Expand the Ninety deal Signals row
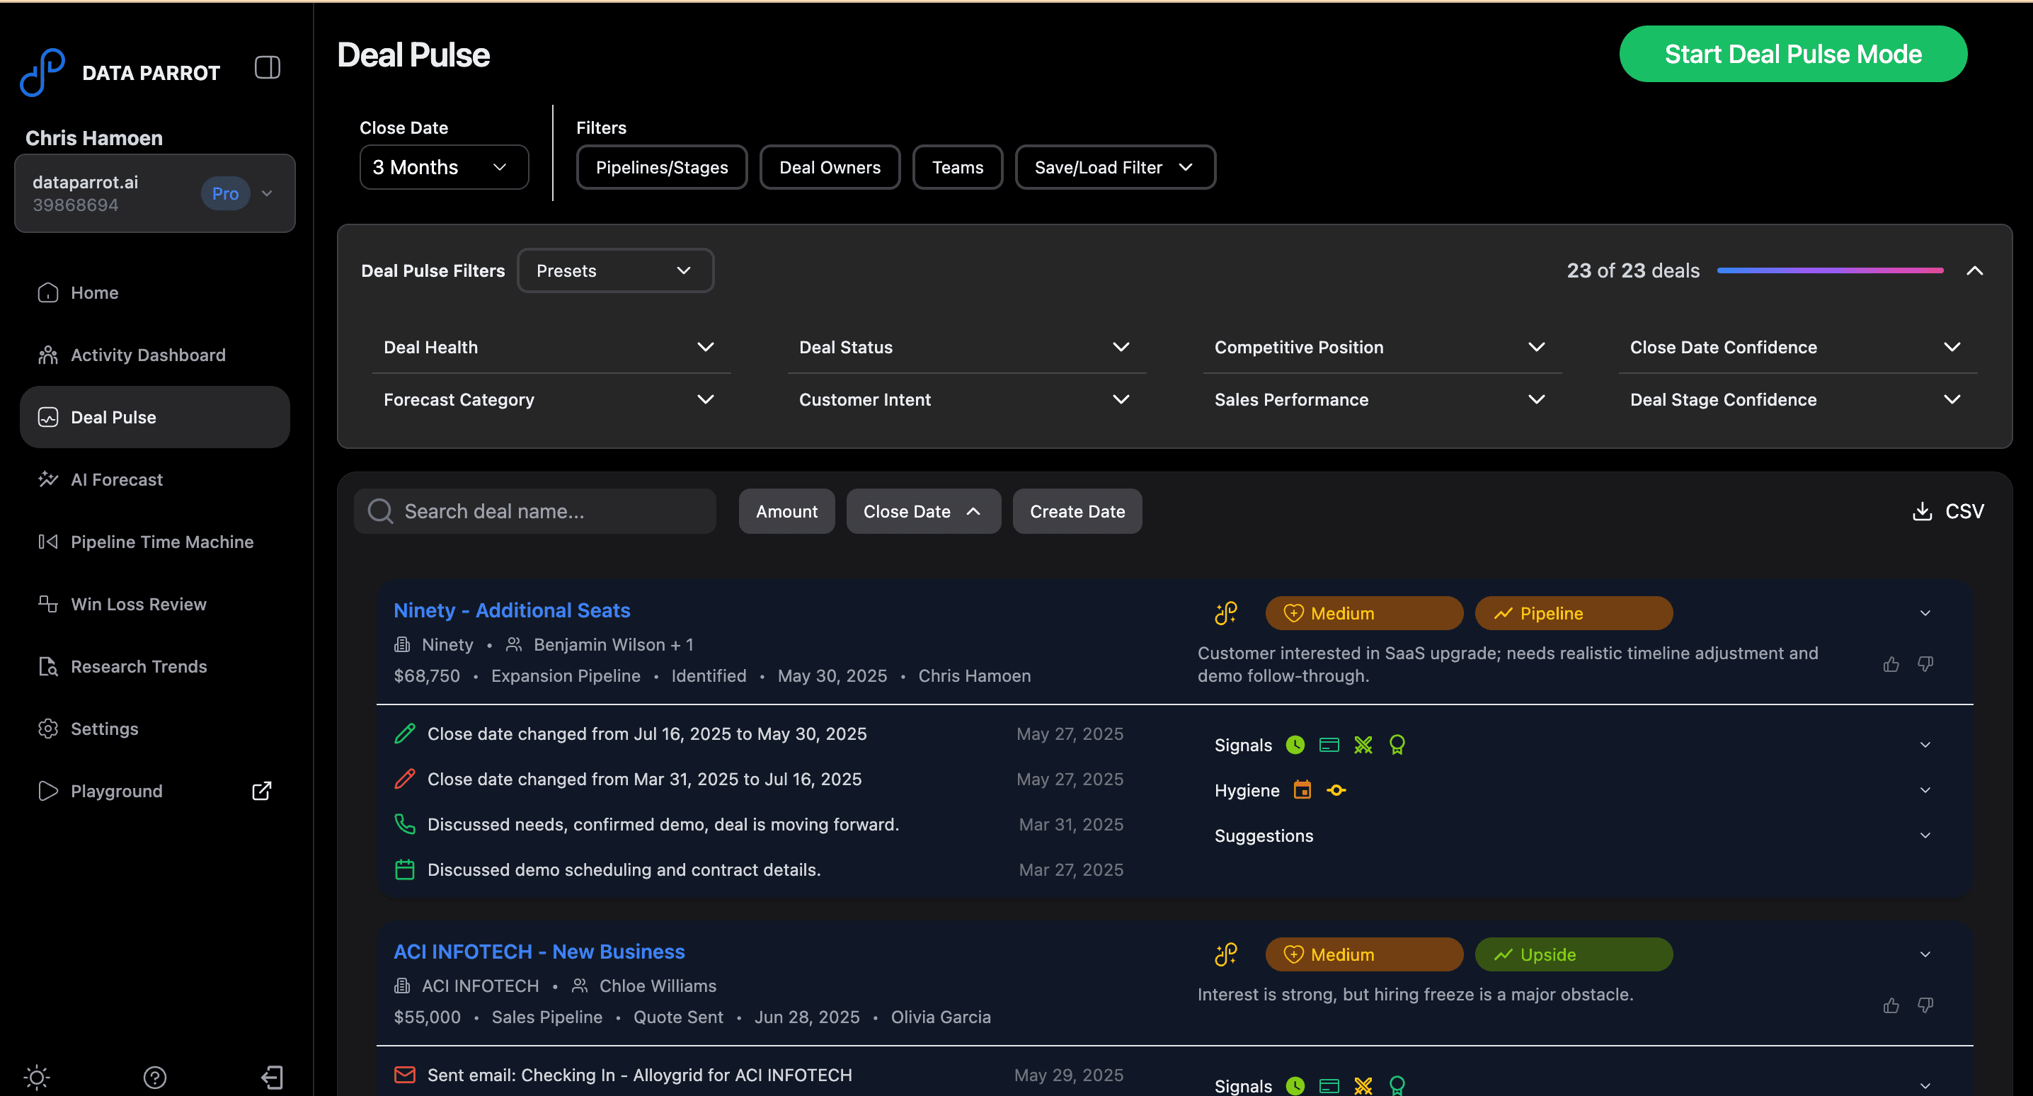Screen dimensions: 2033x1096 pyautogui.click(x=1925, y=745)
